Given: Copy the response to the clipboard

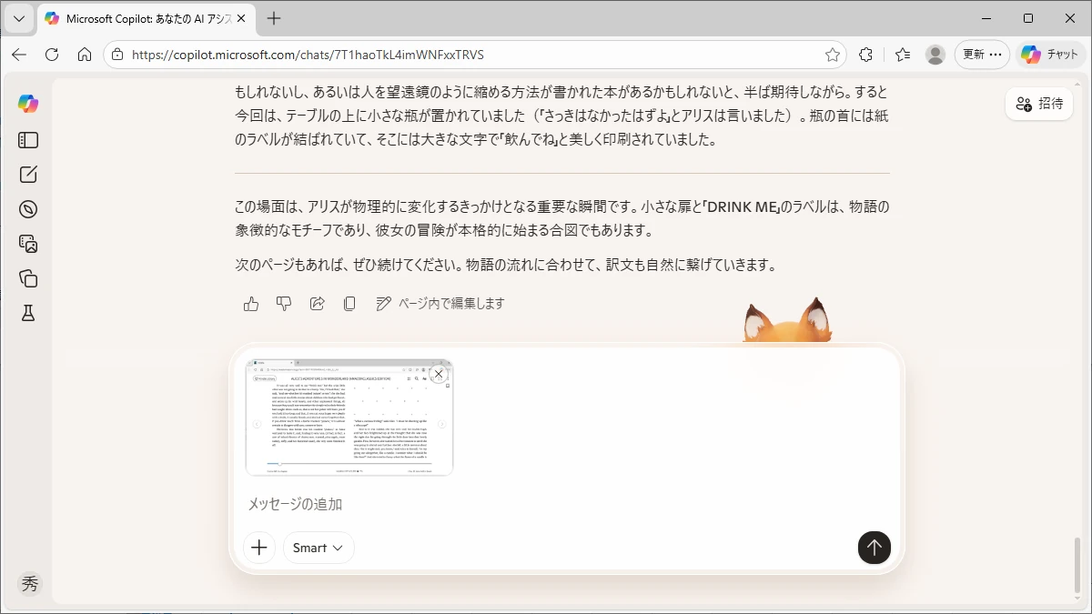Looking at the screenshot, I should click(349, 304).
